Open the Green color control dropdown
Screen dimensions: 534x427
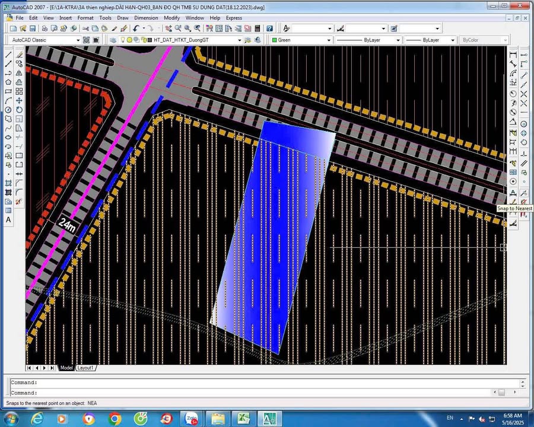tap(329, 40)
